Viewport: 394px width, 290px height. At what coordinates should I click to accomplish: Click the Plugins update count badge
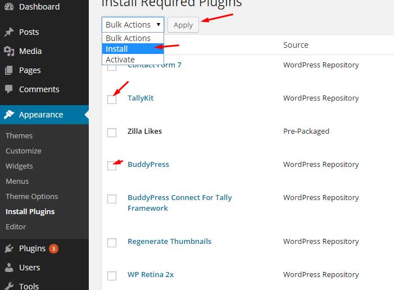pyautogui.click(x=53, y=248)
